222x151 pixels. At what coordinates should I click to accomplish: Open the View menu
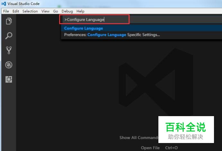pyautogui.click(x=45, y=11)
